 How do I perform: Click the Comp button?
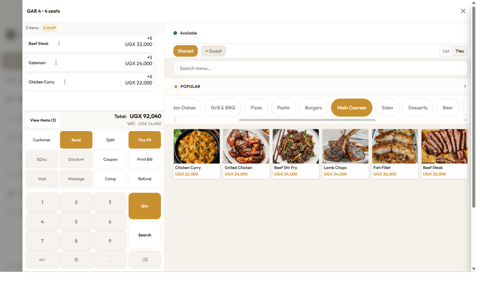pyautogui.click(x=110, y=179)
